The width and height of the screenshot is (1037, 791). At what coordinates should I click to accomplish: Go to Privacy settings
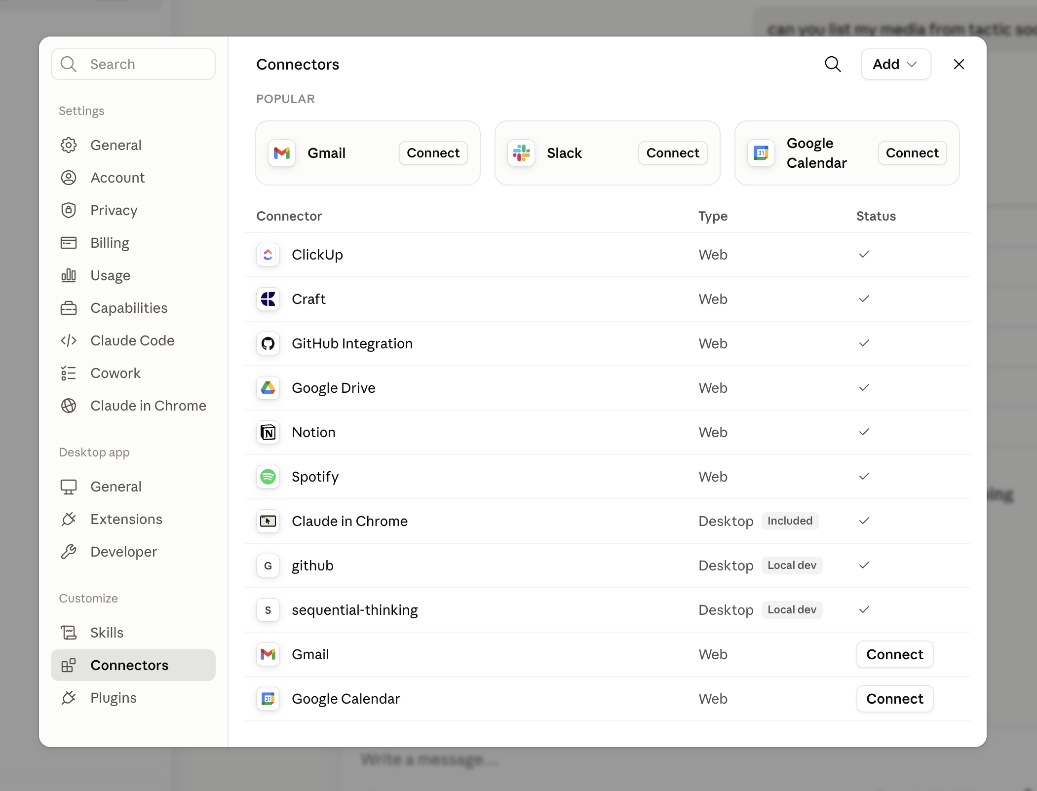[133, 210]
